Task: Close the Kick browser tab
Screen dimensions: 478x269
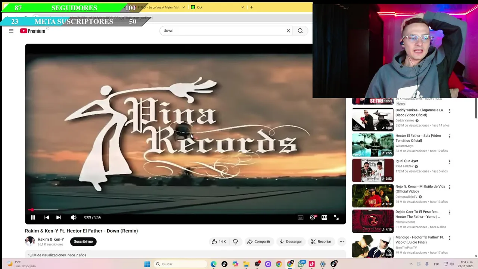Action: [x=242, y=7]
